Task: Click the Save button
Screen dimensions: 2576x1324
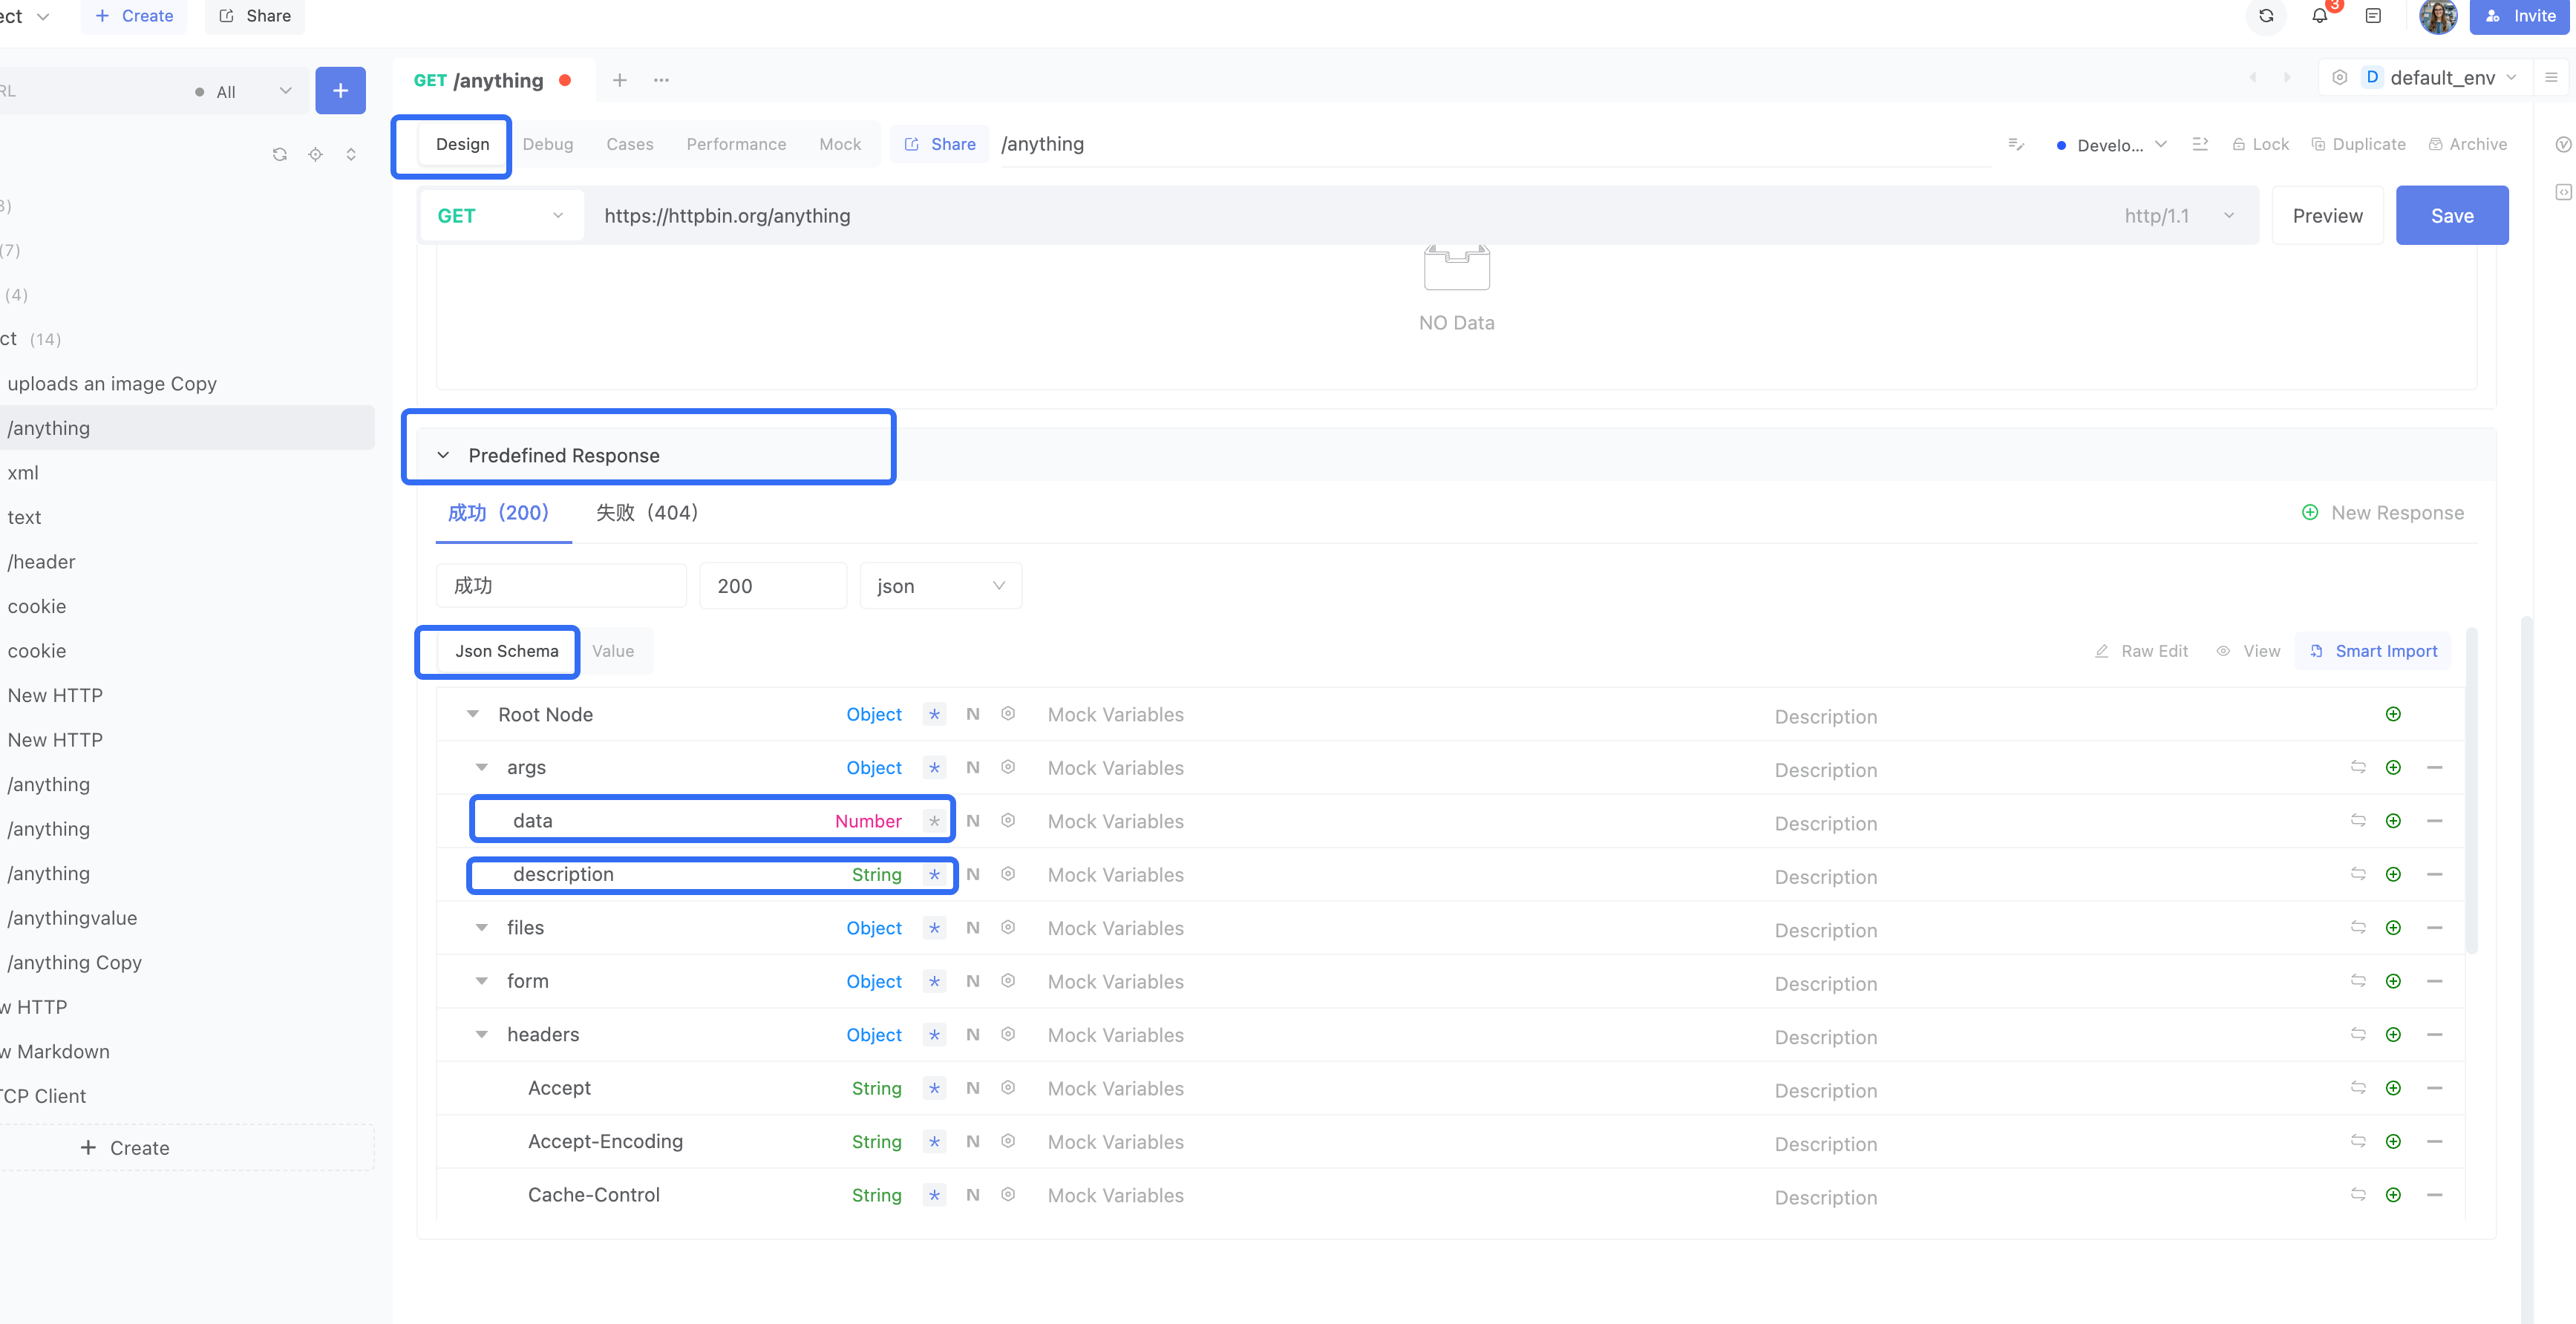Action: [x=2452, y=216]
